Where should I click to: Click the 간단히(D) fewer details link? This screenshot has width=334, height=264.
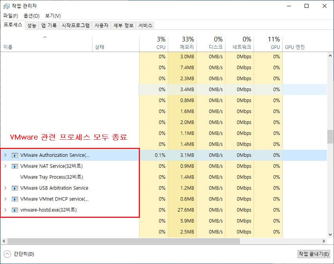click(24, 254)
